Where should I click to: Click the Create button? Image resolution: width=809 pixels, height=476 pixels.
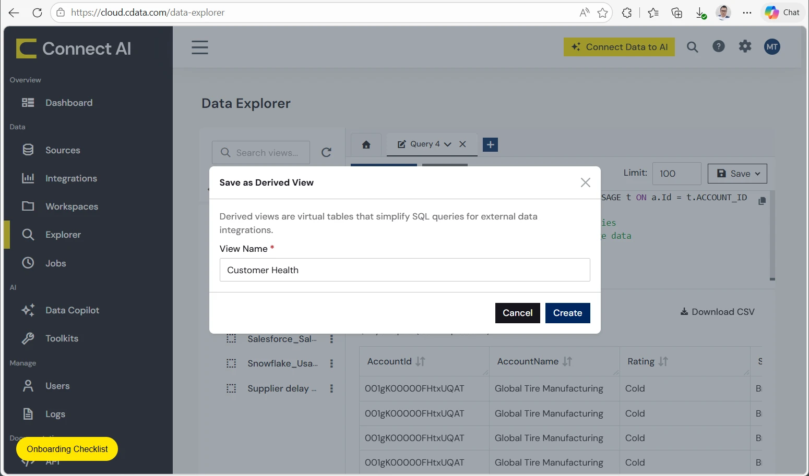(x=568, y=313)
